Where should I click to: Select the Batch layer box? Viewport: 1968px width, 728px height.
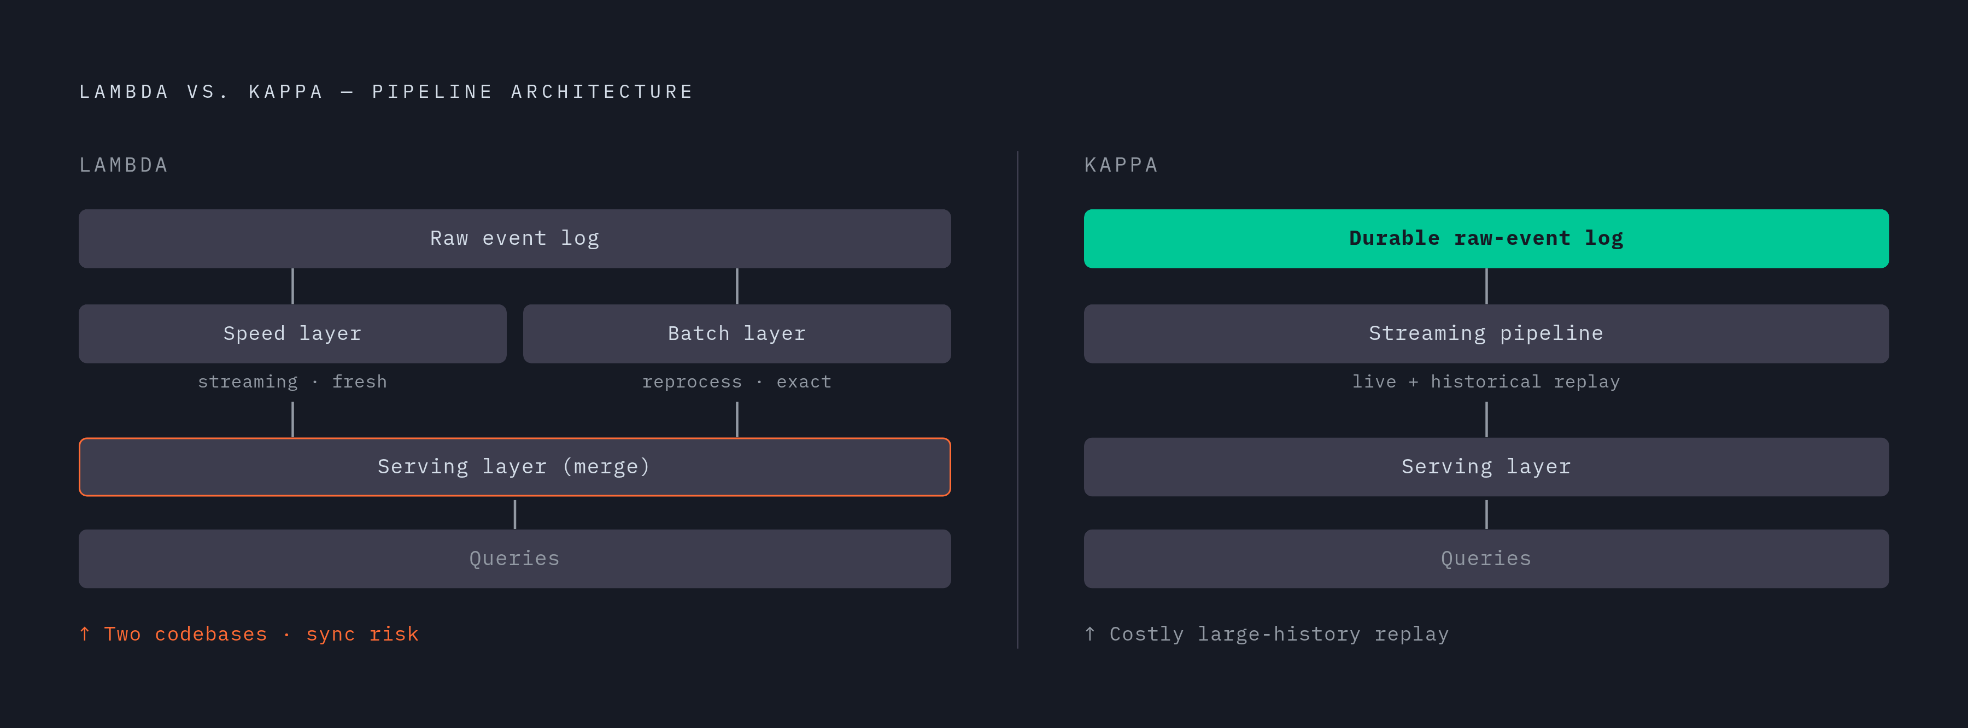click(x=736, y=334)
